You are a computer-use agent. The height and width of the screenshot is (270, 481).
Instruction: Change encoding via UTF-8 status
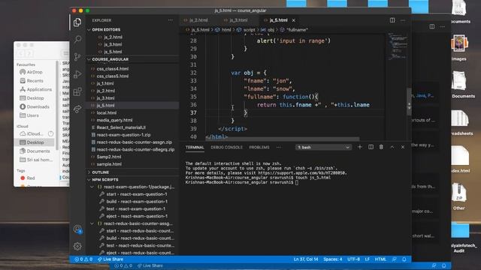click(x=353, y=259)
